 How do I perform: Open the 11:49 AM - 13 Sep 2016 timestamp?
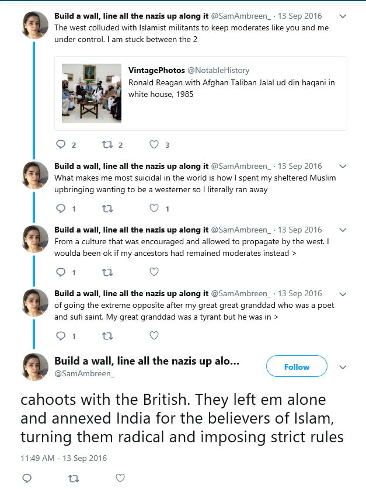click(x=64, y=458)
